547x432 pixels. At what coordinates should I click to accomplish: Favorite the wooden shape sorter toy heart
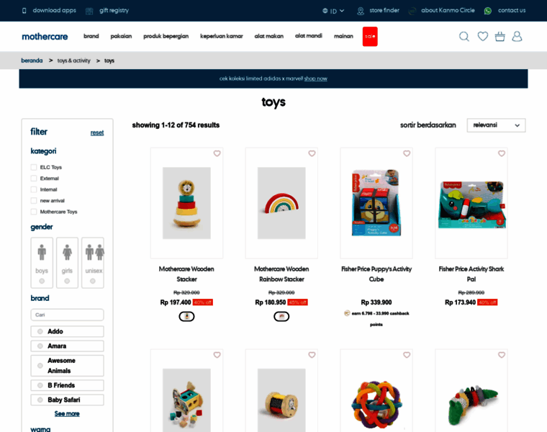[x=217, y=355]
